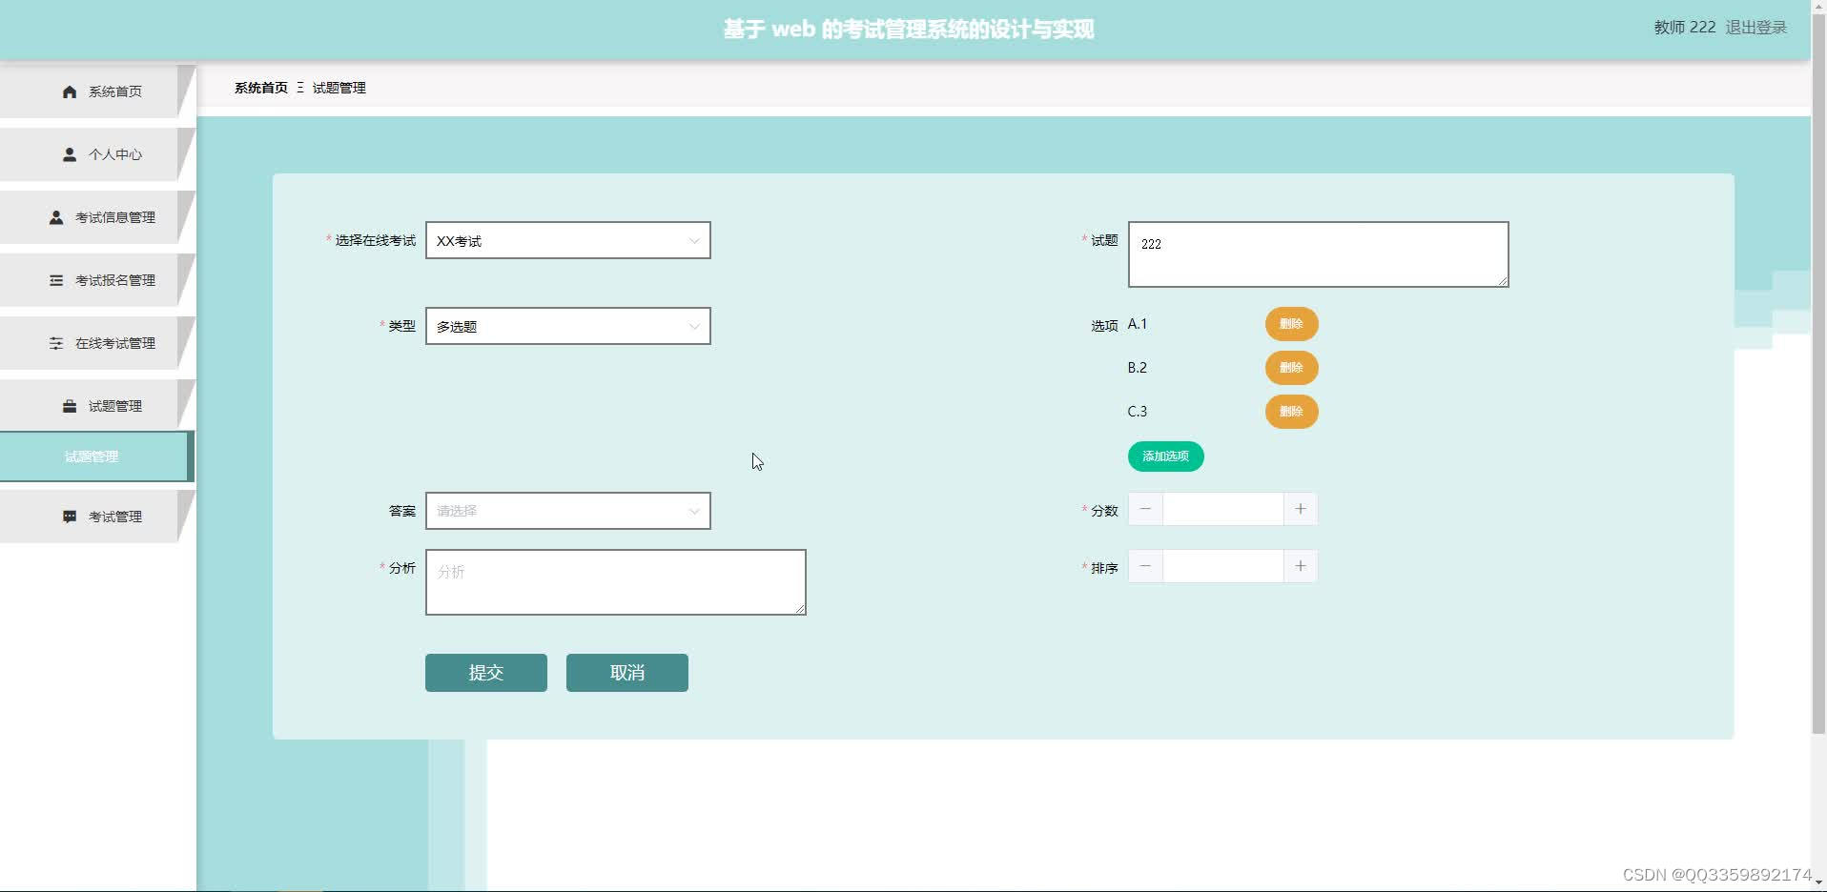Delete option B.2
The image size is (1827, 892).
click(1291, 368)
